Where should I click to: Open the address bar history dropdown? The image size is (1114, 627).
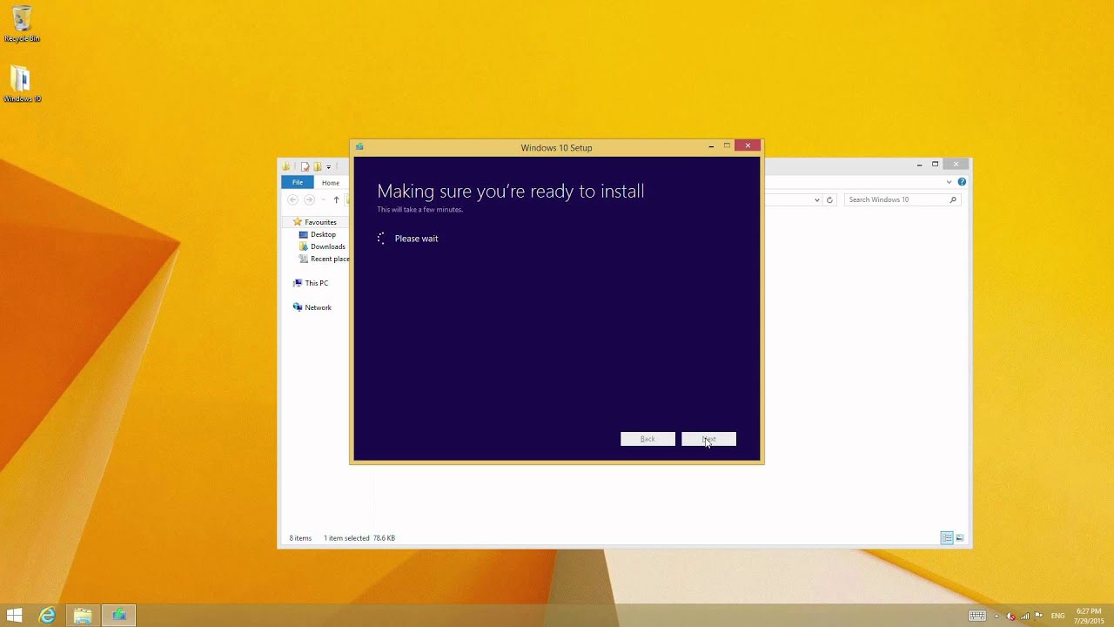coord(816,199)
